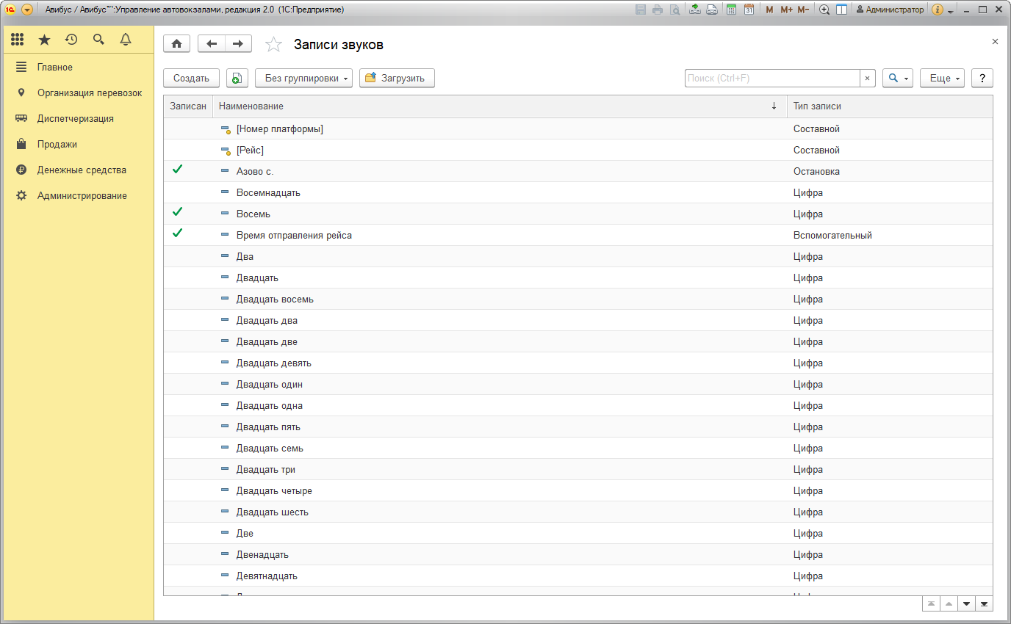The image size is (1011, 624).
Task: Click the Записан checkmark for Азово с.
Action: coord(177,170)
